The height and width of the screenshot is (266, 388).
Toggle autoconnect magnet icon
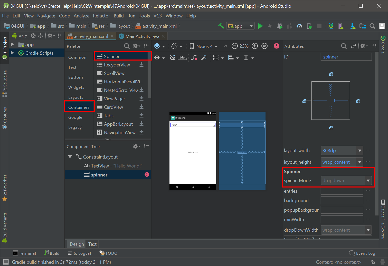172,58
